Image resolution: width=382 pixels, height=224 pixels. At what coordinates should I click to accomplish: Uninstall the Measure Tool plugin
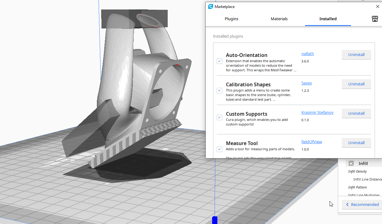356,143
